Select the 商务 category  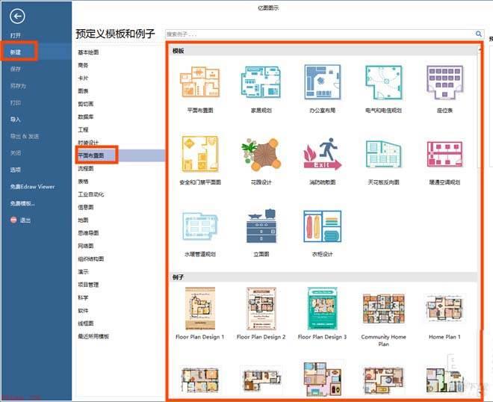tap(84, 65)
